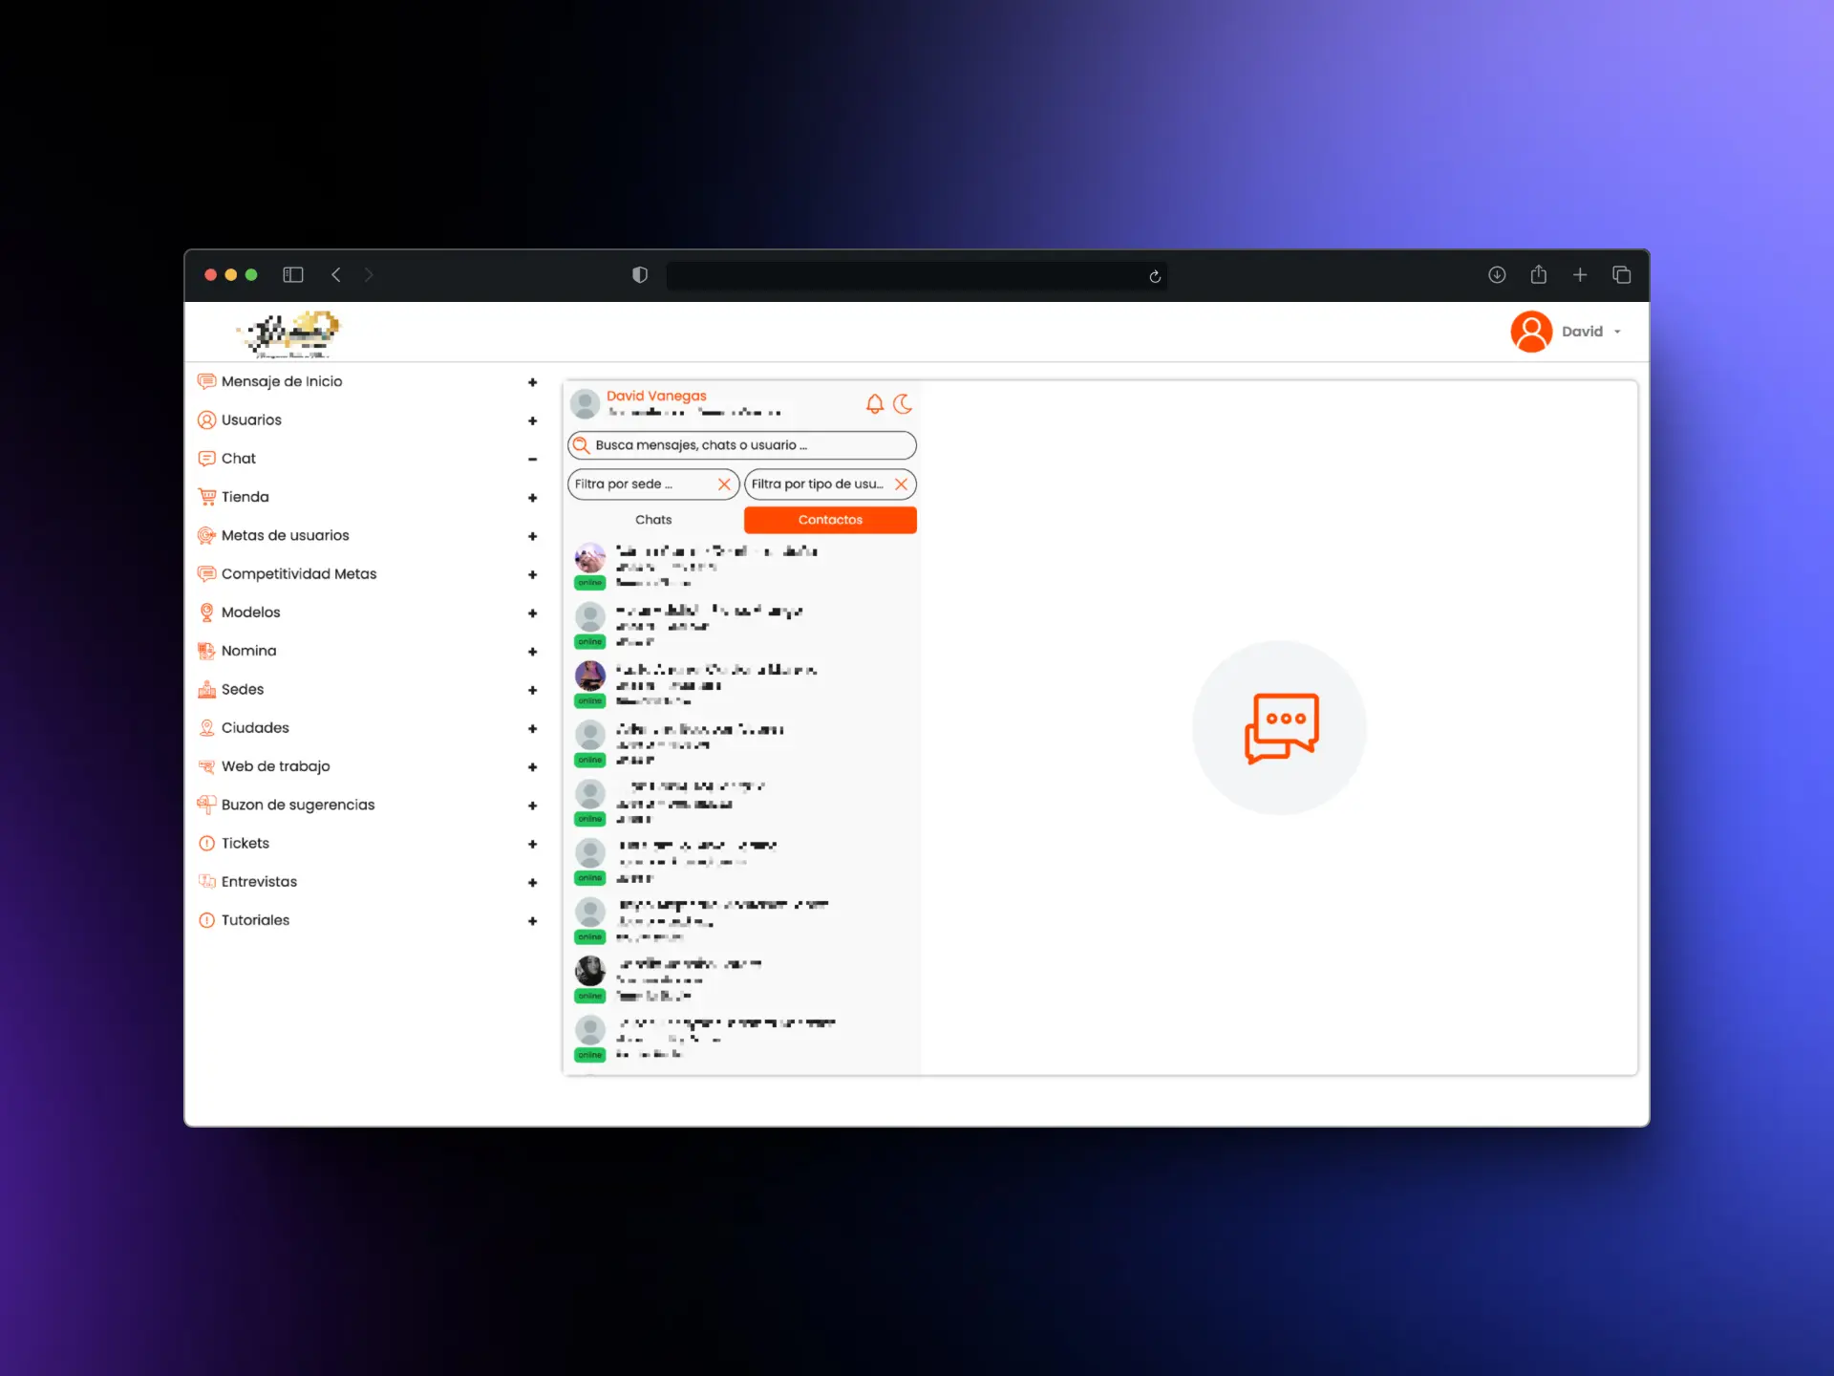The image size is (1834, 1376).
Task: Expand the Entrevistas menu plus
Action: point(532,883)
